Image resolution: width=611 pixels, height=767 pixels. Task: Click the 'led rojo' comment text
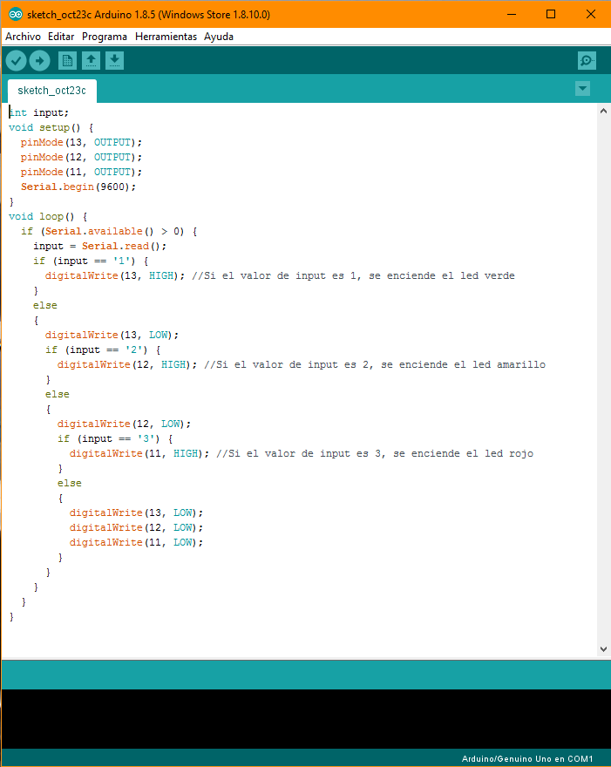tap(509, 453)
